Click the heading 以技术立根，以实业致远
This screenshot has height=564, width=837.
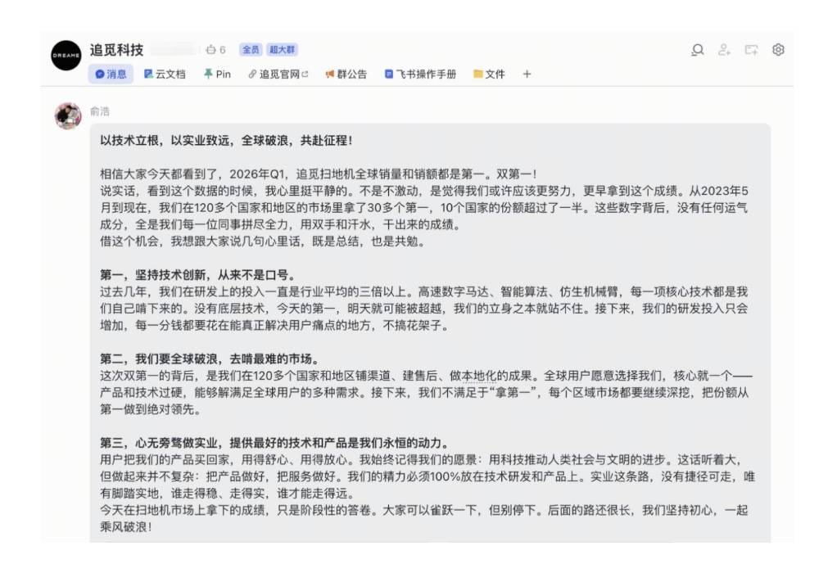[226, 140]
